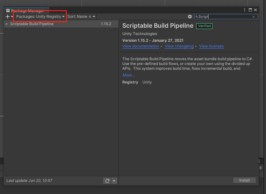Viewport: 266px width, 194px height.
Task: Open the advanced settings gear icon
Action: point(190,16)
